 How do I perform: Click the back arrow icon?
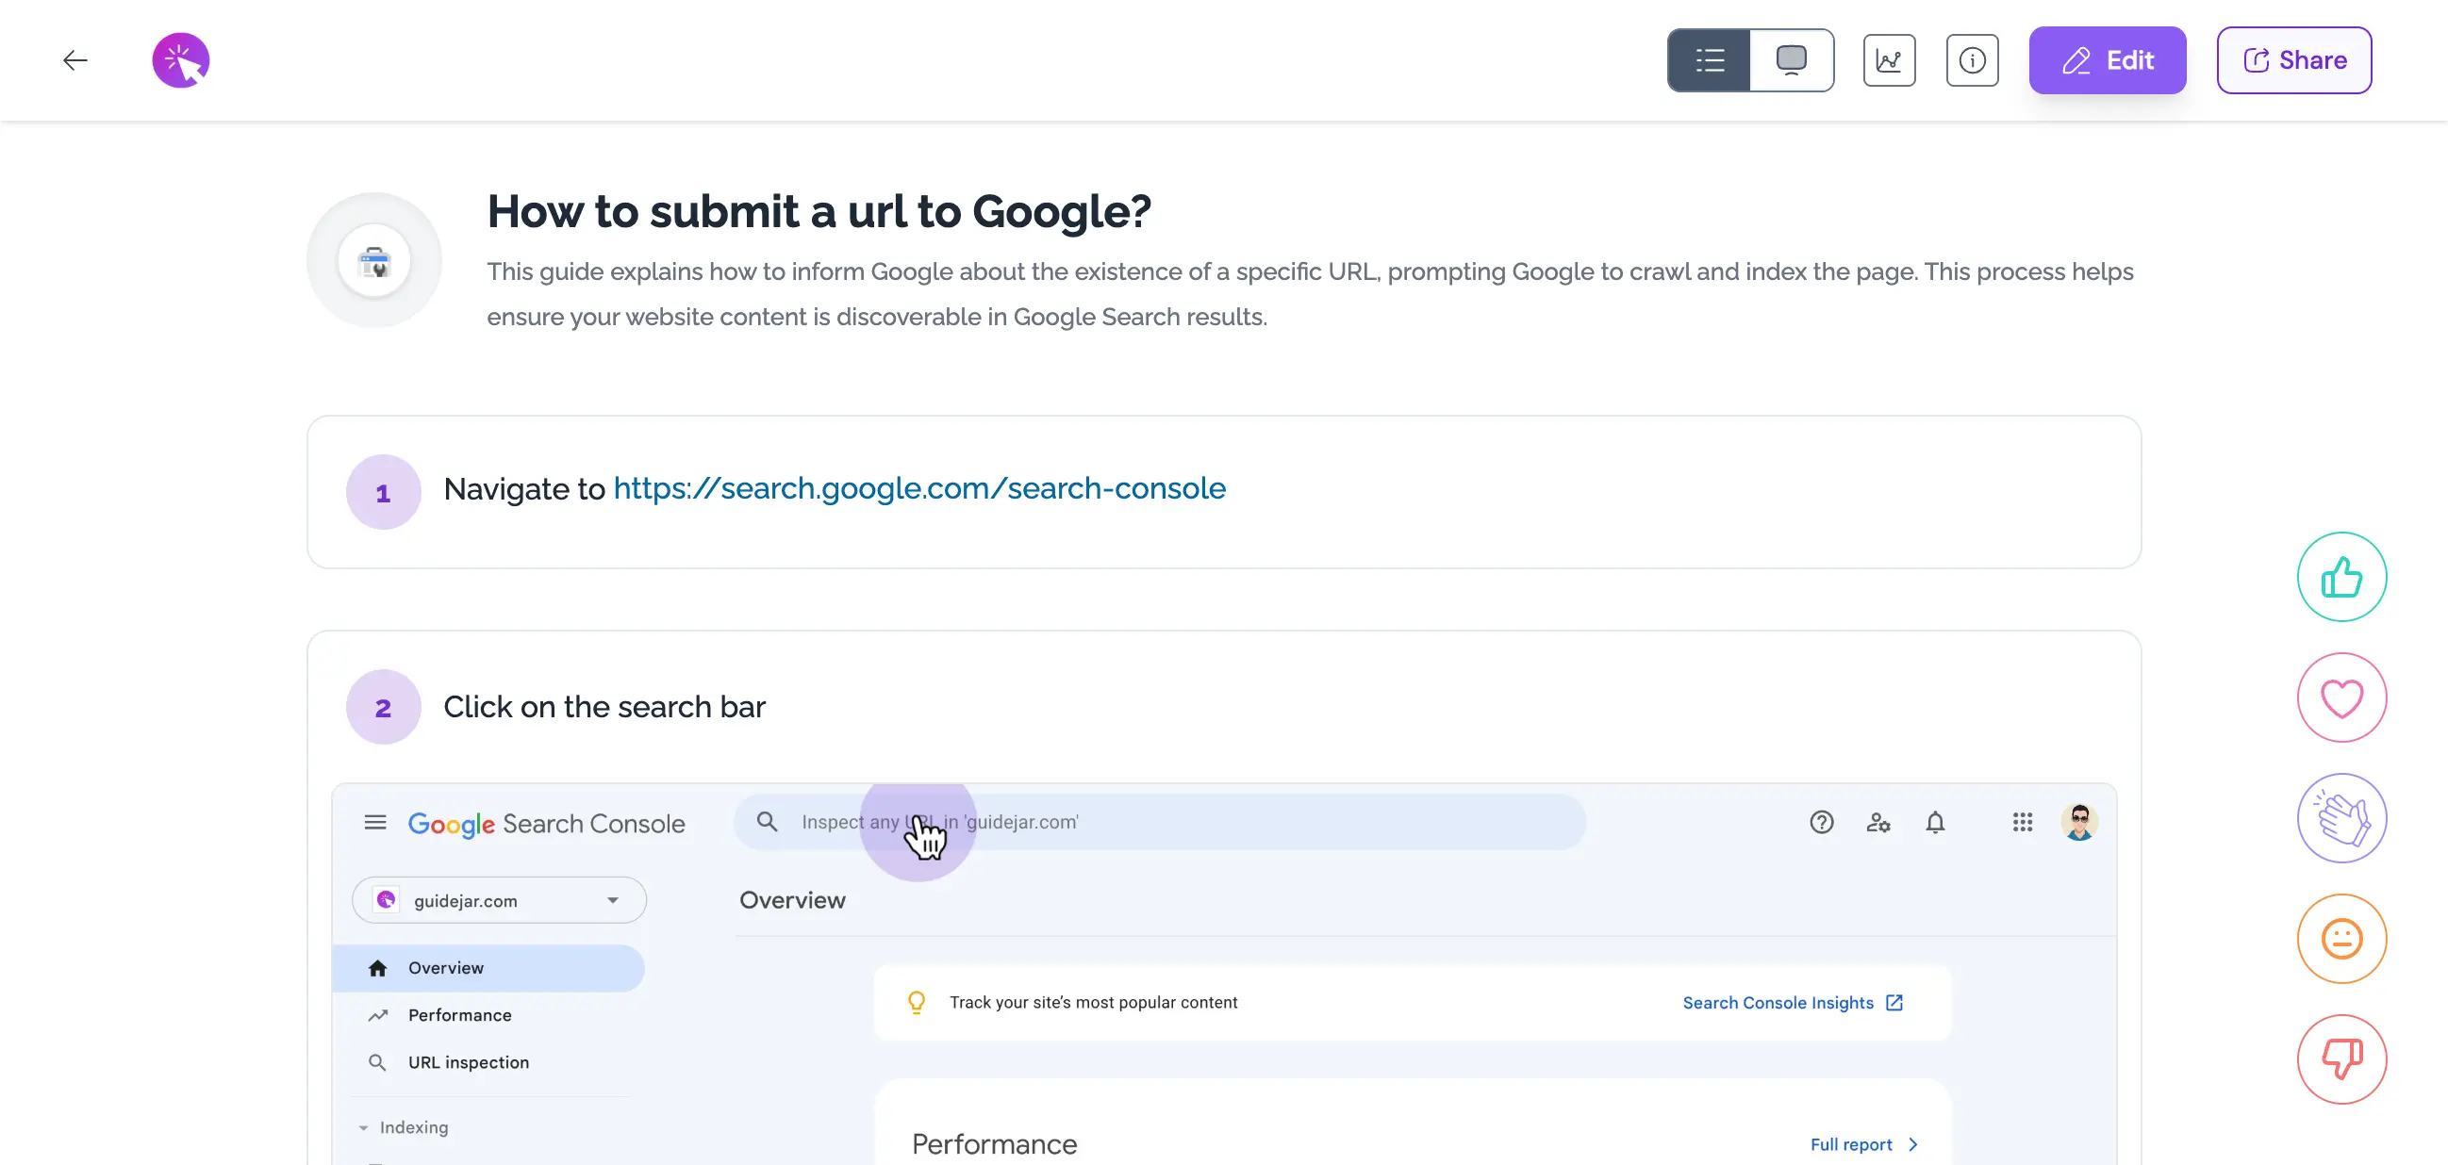(75, 60)
